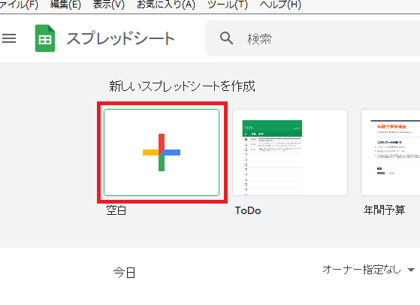Create a blank 空白 spreadsheet
This screenshot has height=305, width=420.
162,152
